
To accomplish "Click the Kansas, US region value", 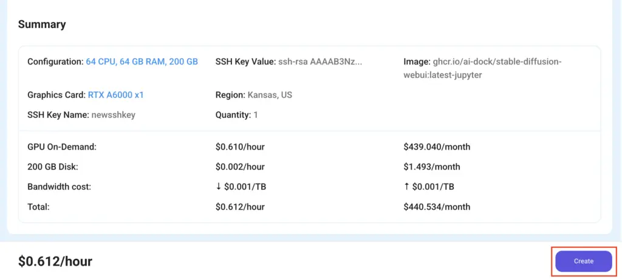I will point(270,95).
